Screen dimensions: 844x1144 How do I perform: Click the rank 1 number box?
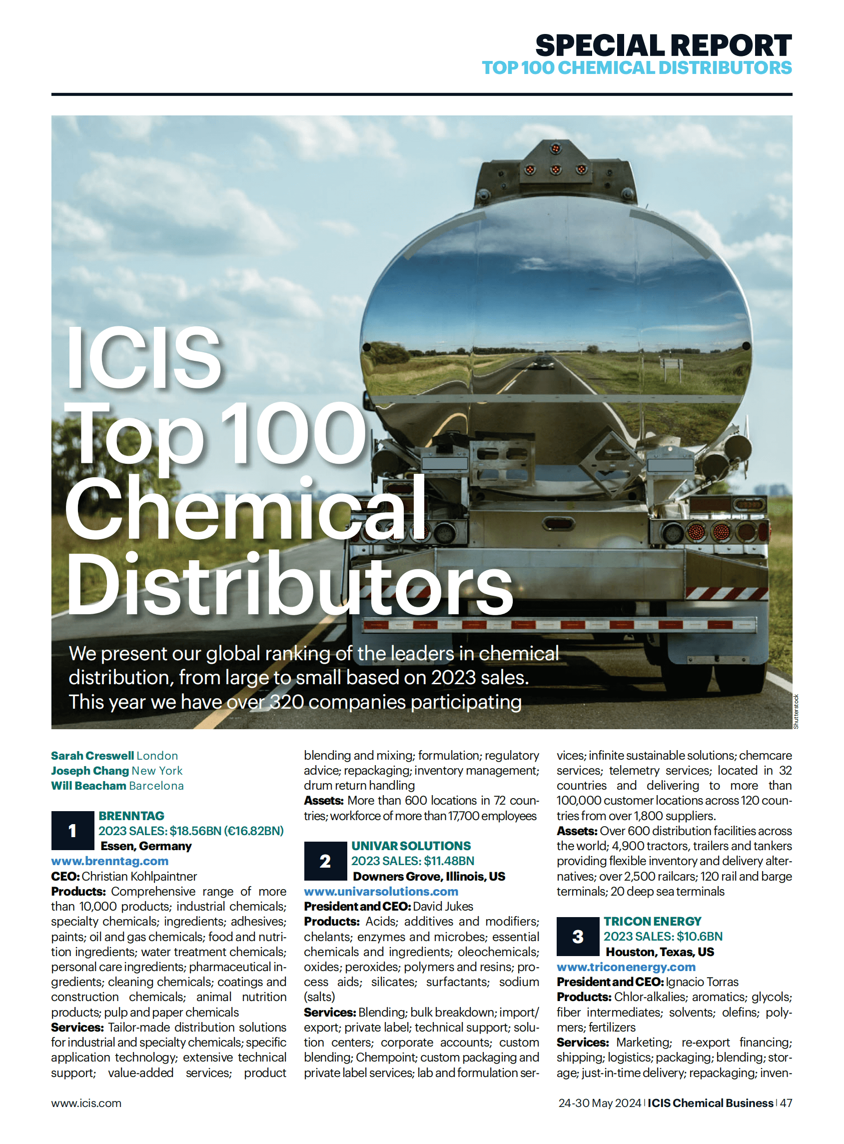[x=72, y=831]
